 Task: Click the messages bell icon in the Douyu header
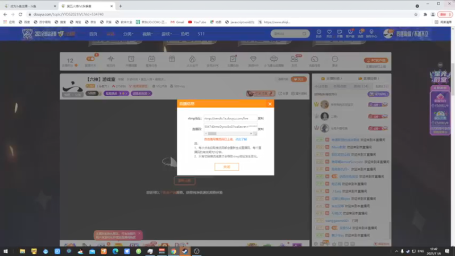[x=361, y=34]
